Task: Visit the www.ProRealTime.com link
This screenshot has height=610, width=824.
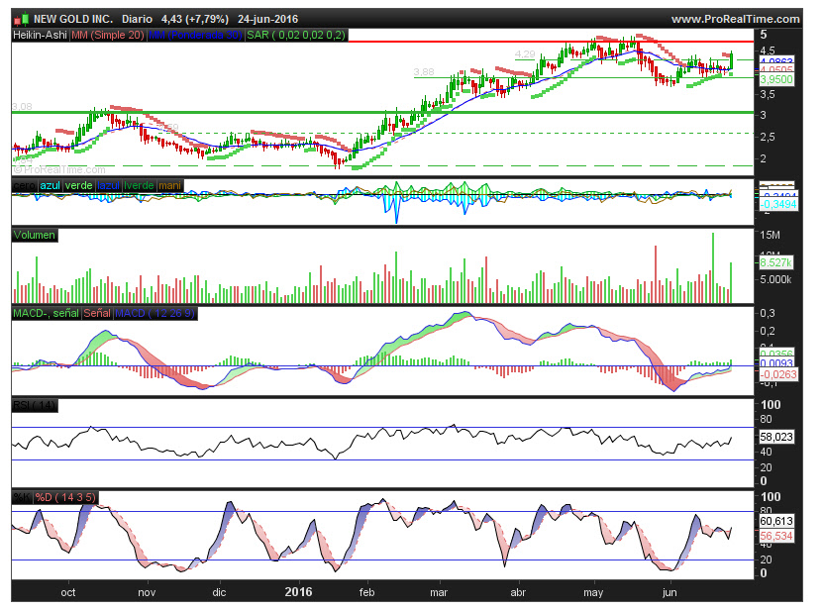Action: pos(735,20)
